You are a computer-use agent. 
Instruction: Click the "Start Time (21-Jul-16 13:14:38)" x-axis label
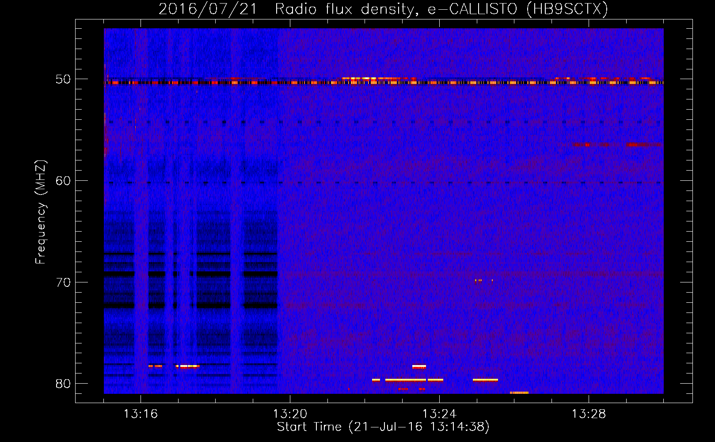pyautogui.click(x=383, y=427)
